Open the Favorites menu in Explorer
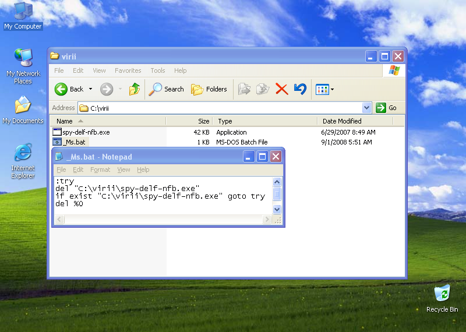The image size is (466, 332). click(x=128, y=70)
